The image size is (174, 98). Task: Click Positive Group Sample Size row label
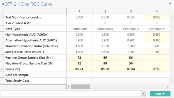(29, 58)
